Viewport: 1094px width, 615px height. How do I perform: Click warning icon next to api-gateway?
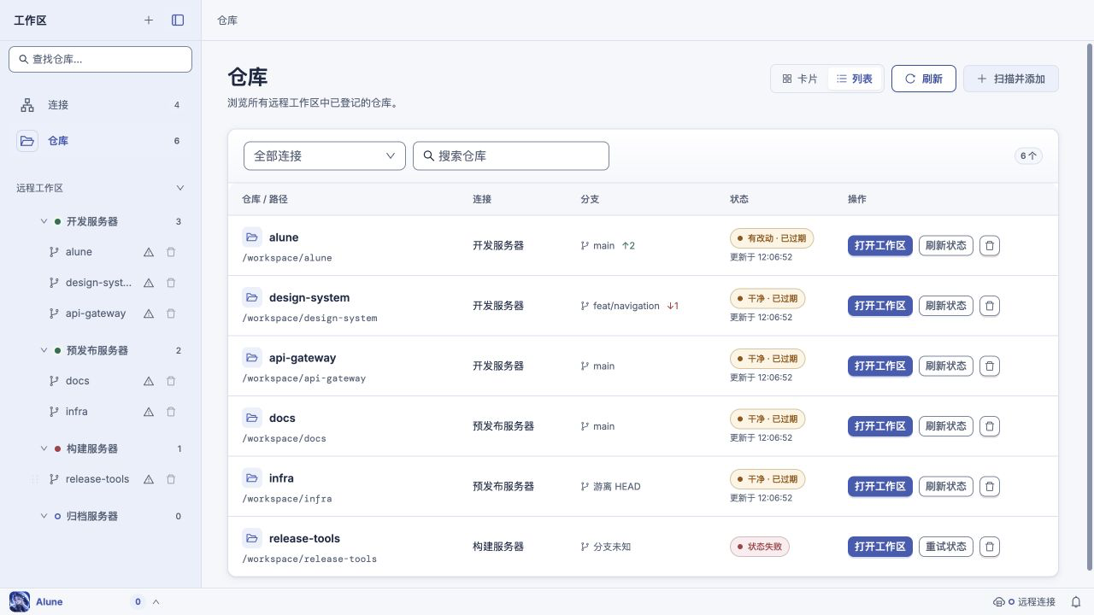pos(149,313)
